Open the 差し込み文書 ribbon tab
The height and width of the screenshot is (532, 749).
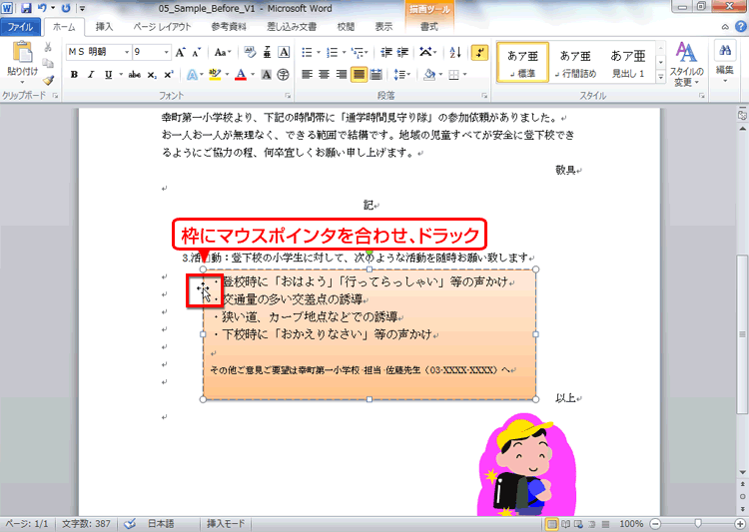click(x=292, y=27)
